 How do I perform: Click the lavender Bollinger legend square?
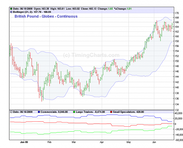[x=11, y=12]
